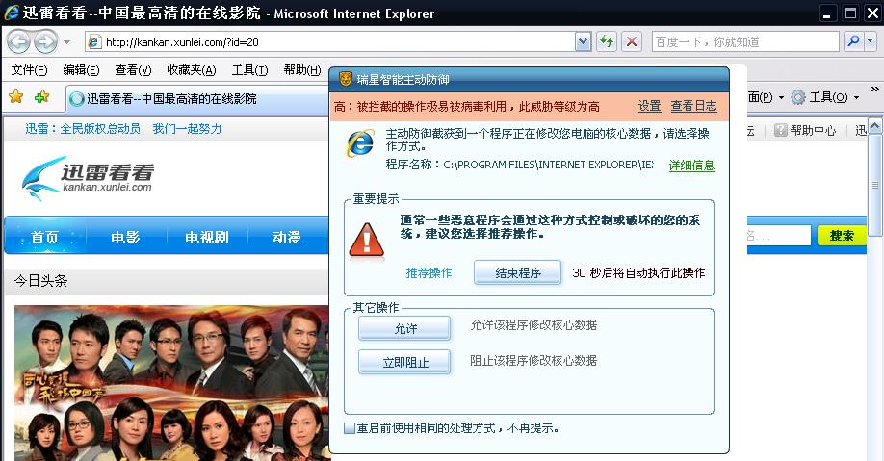Open 迅雷：全民版权总动员 link
The width and height of the screenshot is (884, 461).
click(83, 129)
